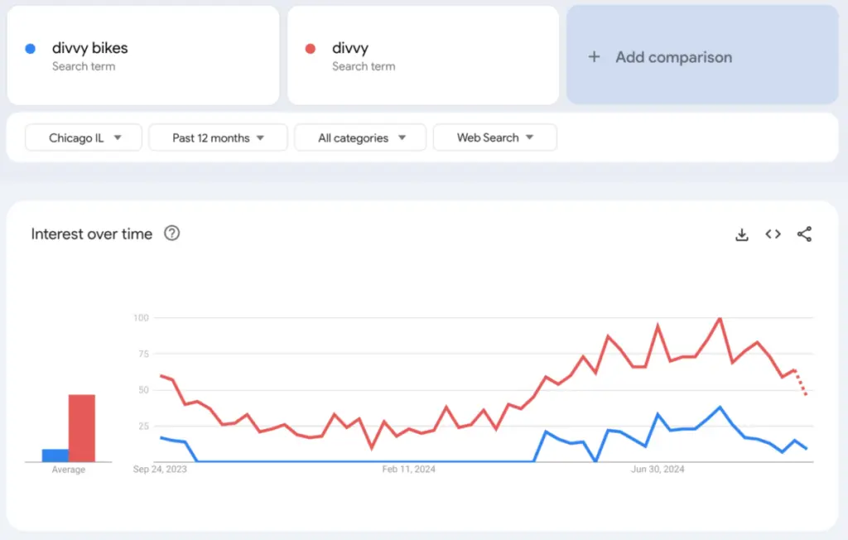
Task: Click the plus icon in Add comparison
Action: [594, 57]
